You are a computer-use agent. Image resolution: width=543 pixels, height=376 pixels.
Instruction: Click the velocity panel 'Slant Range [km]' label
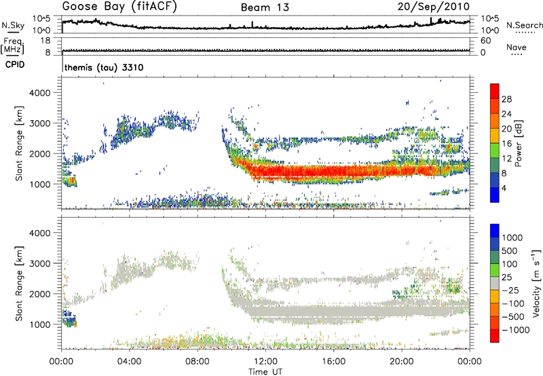click(19, 284)
